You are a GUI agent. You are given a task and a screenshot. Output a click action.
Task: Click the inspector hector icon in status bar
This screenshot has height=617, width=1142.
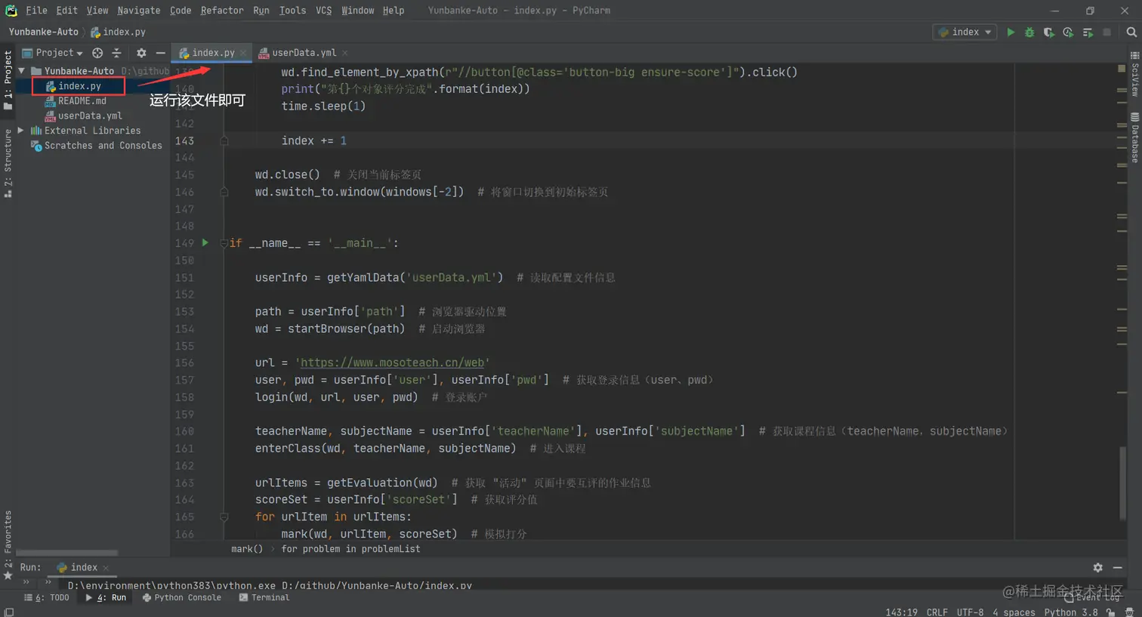click(x=1129, y=612)
